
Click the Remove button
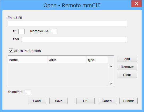pos(127,67)
